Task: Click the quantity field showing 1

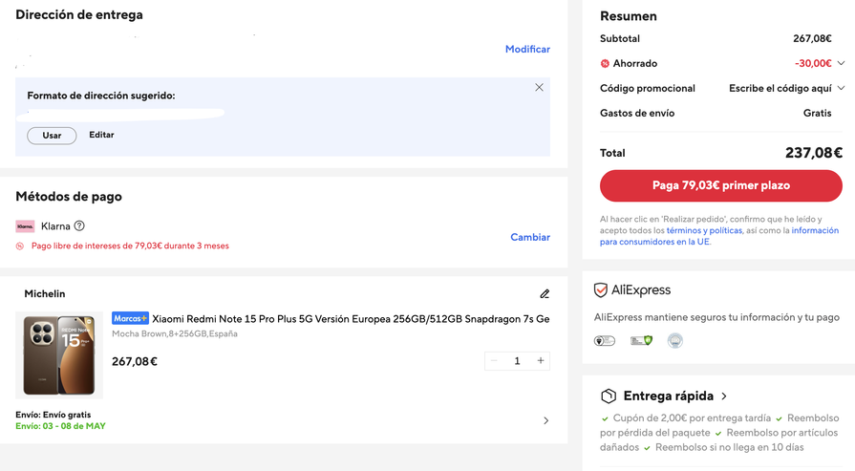Action: coord(517,361)
